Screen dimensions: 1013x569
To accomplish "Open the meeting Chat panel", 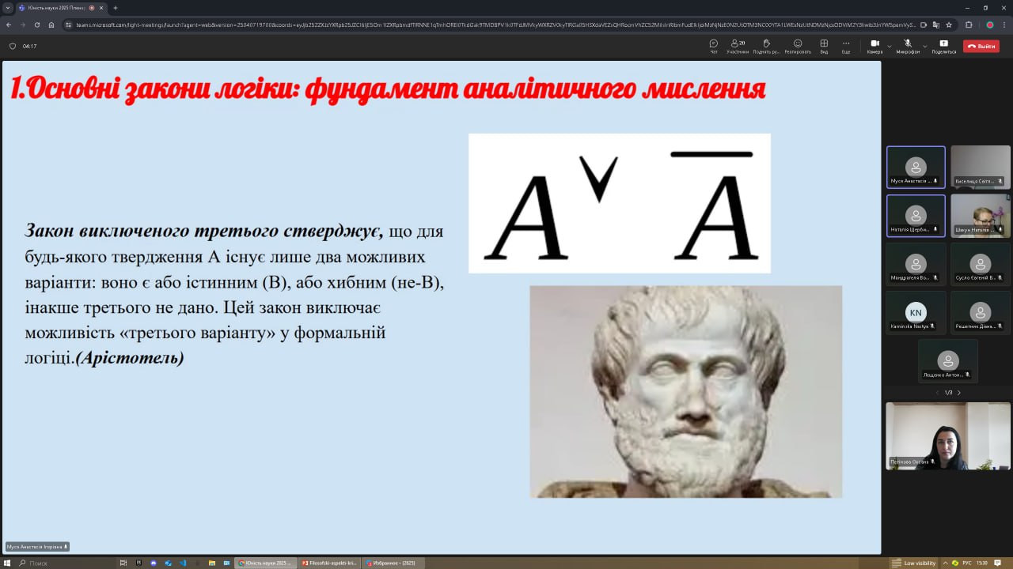I will (x=713, y=46).
